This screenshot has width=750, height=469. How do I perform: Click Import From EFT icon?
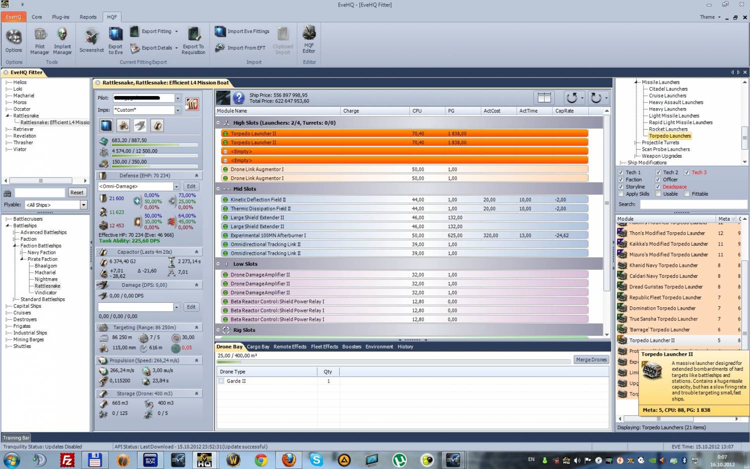220,48
